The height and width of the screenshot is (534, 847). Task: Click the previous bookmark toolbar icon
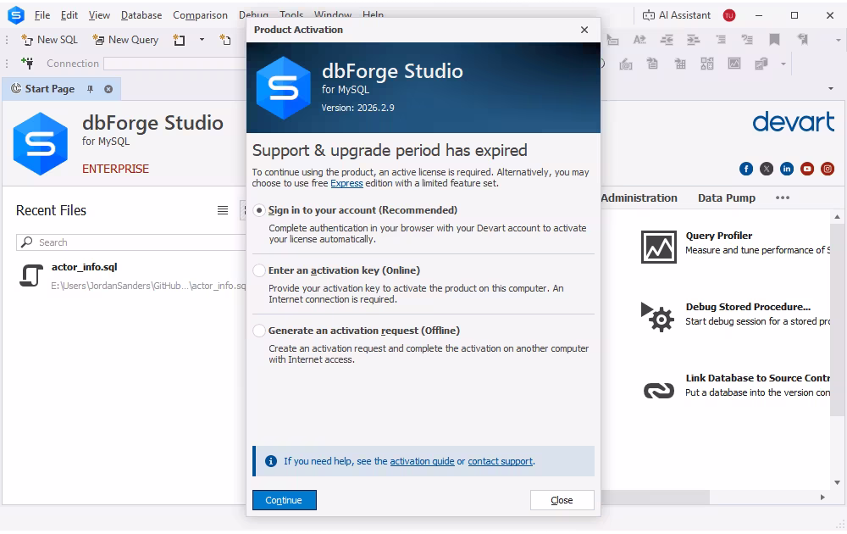[803, 40]
